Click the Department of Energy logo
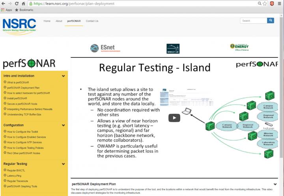The height and width of the screenshot is (196, 284). click(x=240, y=47)
